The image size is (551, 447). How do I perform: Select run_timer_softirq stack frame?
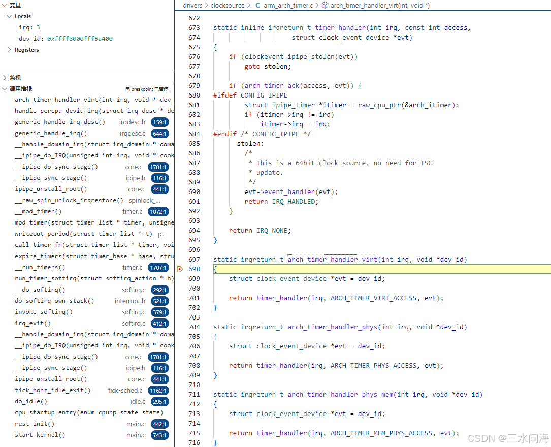[87, 279]
